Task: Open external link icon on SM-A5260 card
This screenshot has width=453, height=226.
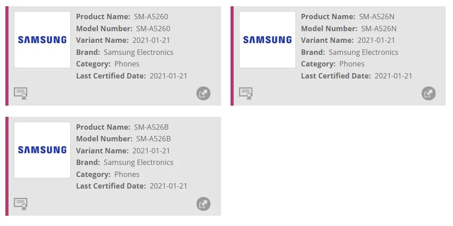Action: 203,94
